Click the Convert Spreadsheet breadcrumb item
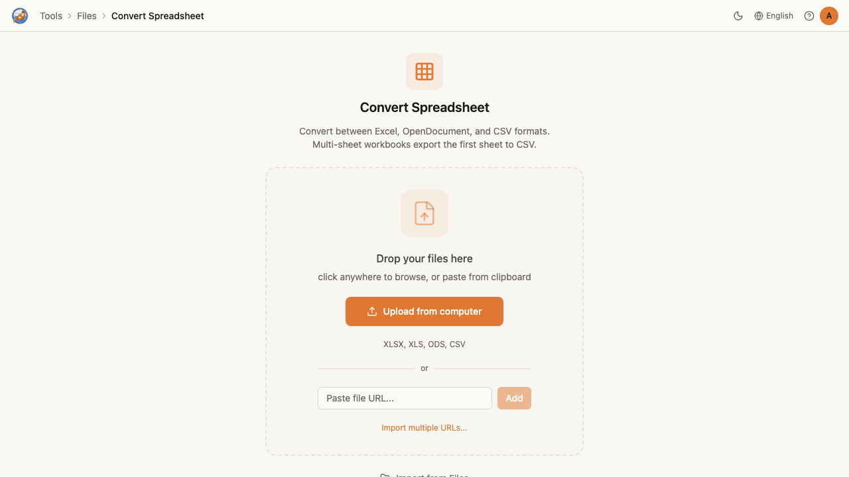 pos(158,16)
